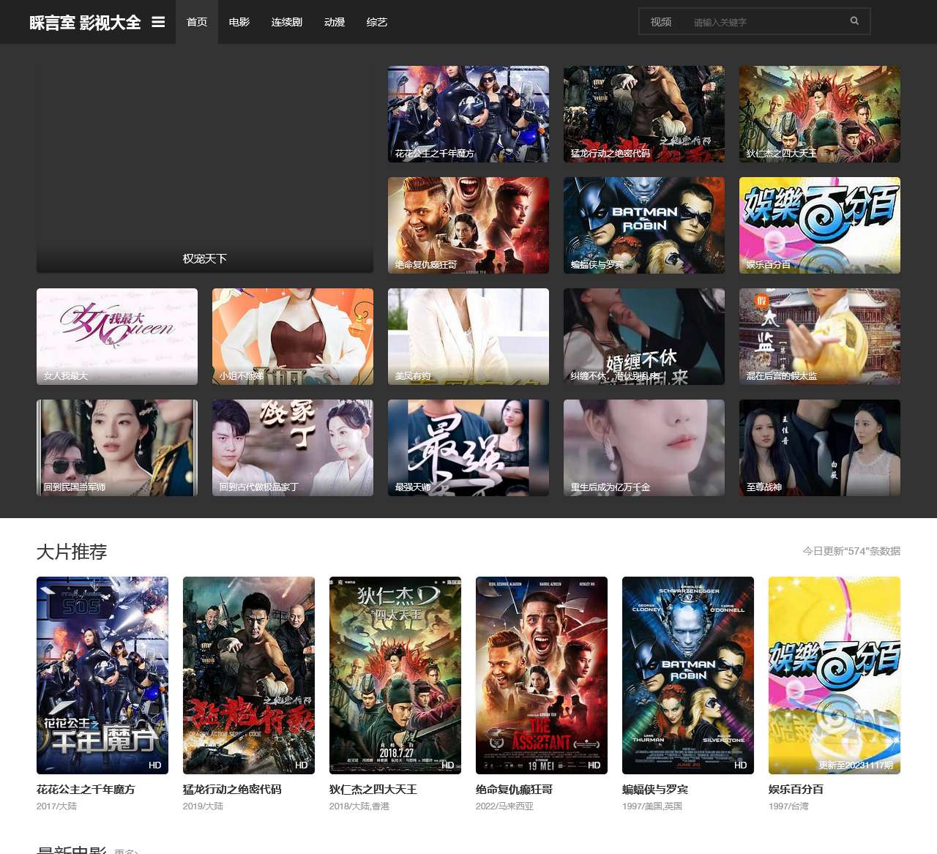Focus the 请输入关键字 search field
The width and height of the screenshot is (937, 854).
761,22
